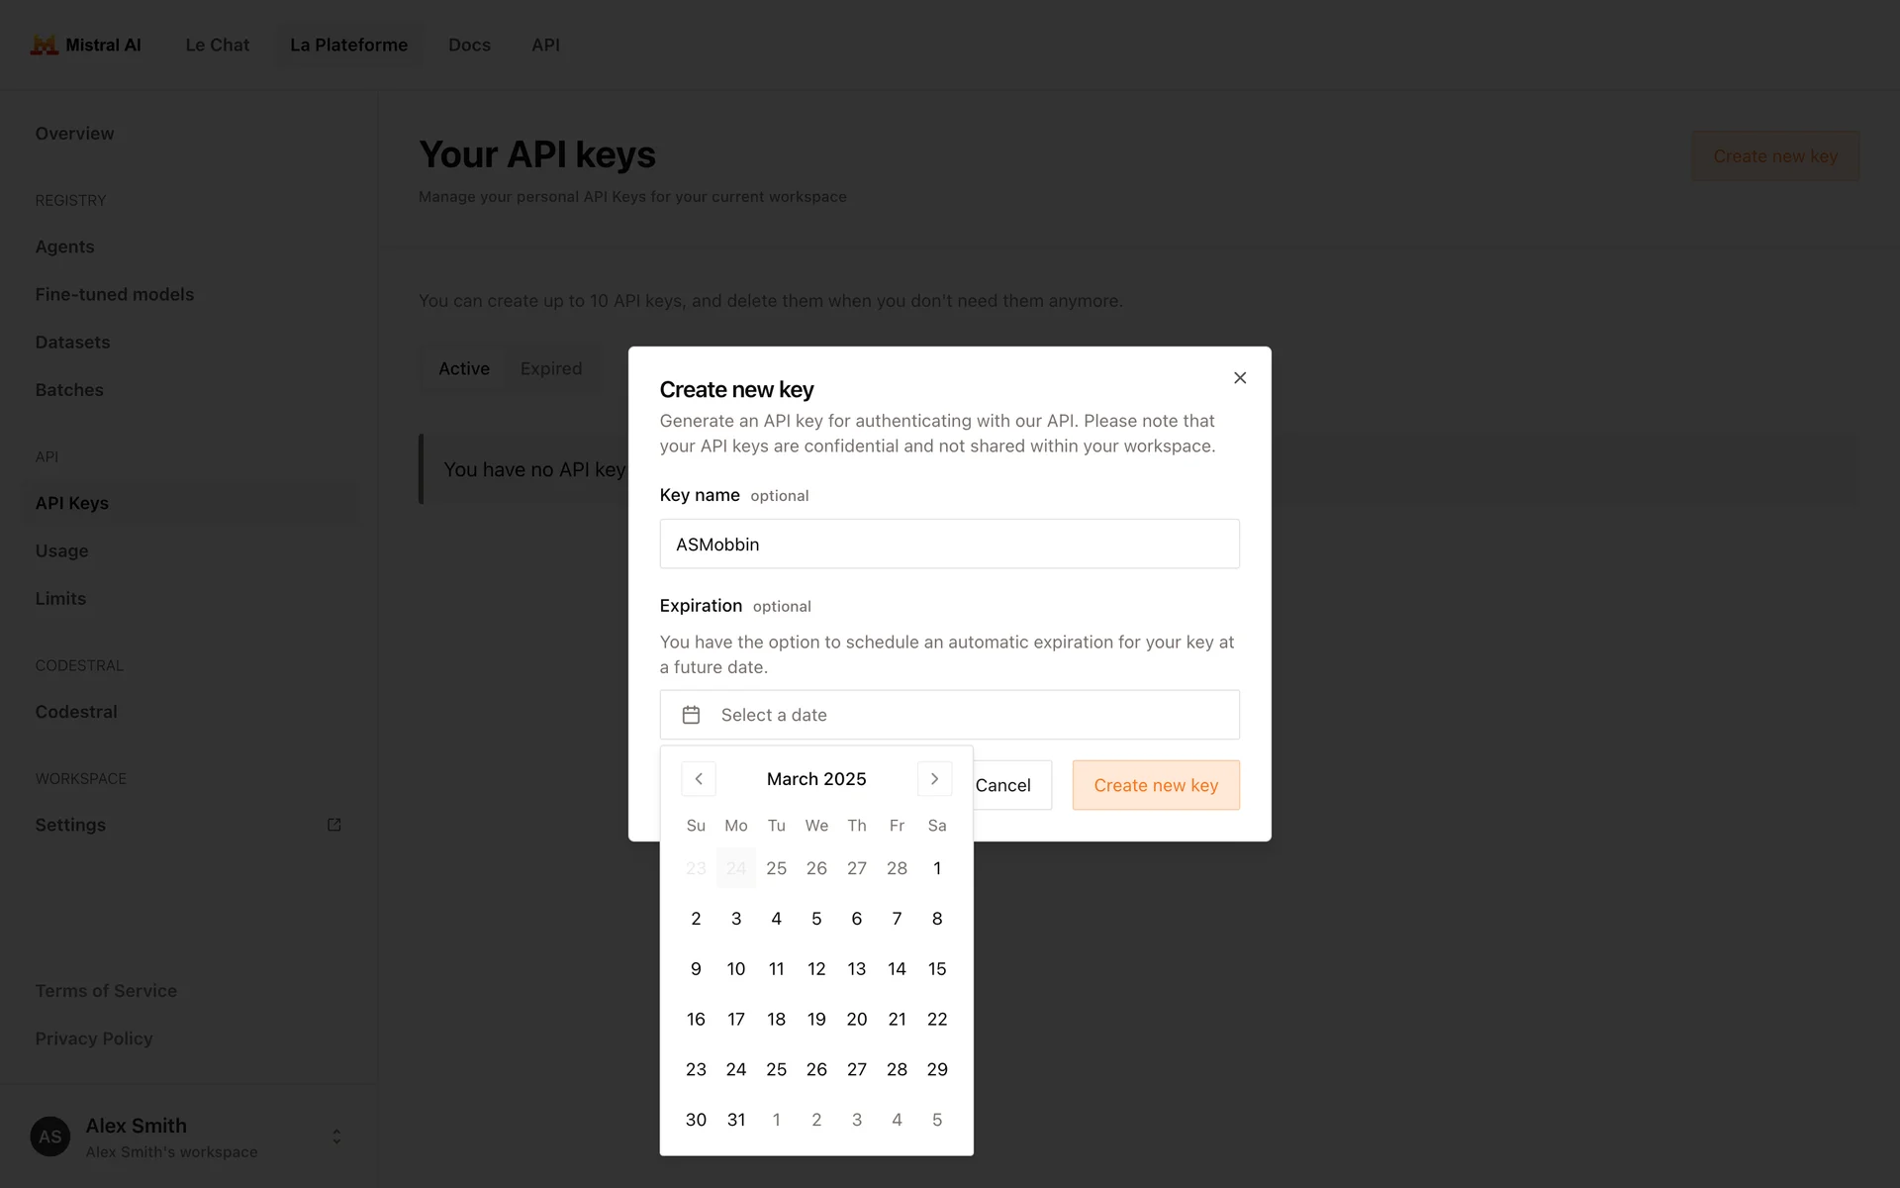The height and width of the screenshot is (1188, 1900).
Task: Open the Terms of Service link
Action: click(106, 991)
